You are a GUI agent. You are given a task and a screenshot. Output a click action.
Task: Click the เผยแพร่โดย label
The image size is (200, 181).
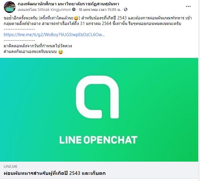[x=27, y=10]
